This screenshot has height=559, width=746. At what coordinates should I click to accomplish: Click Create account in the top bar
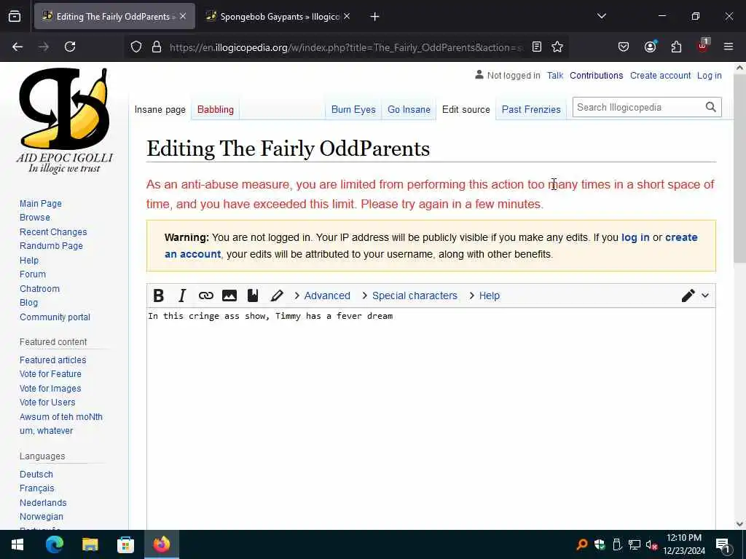point(660,76)
